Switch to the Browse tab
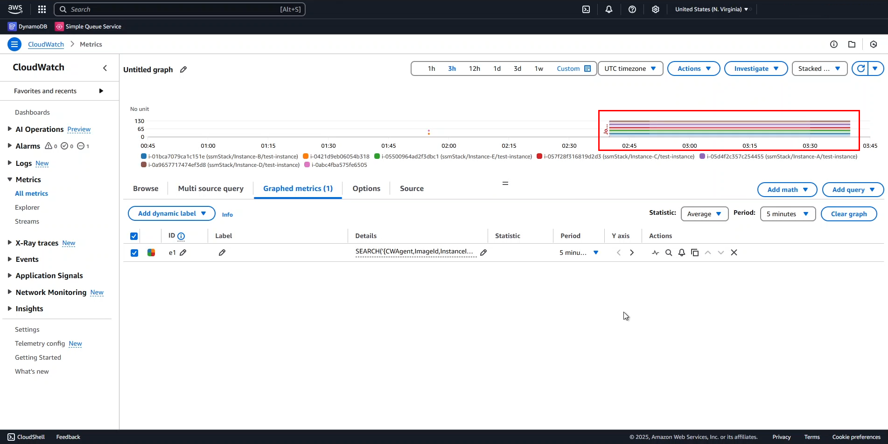This screenshot has height=444, width=888. pyautogui.click(x=146, y=189)
